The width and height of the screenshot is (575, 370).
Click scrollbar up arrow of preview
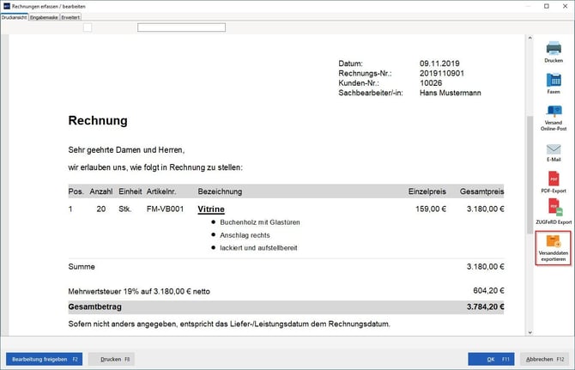[530, 38]
